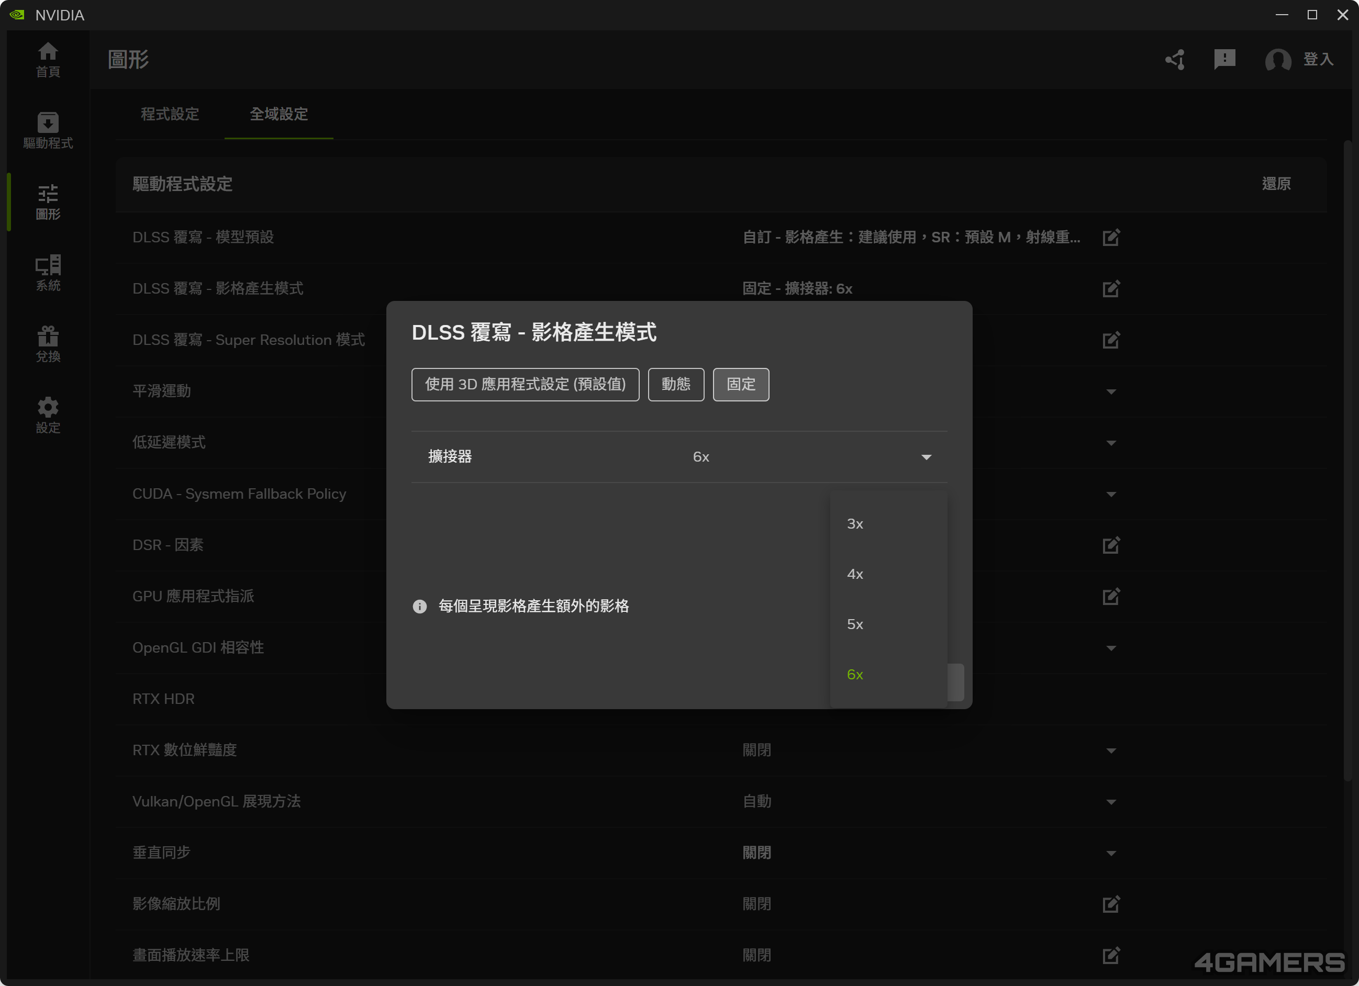This screenshot has width=1359, height=986.
Task: Expand 低延遲模式 dropdown
Action: pos(1111,443)
